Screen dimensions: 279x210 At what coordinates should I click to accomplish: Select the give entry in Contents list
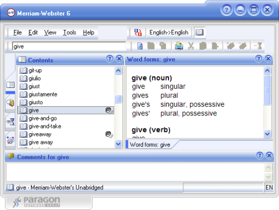pyautogui.click(x=66, y=110)
